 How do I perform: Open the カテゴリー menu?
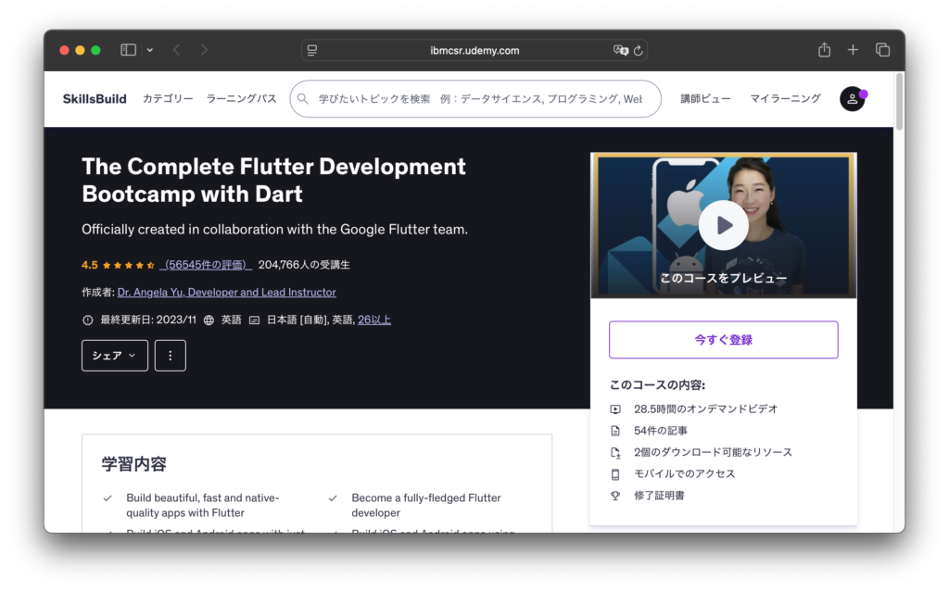point(168,98)
